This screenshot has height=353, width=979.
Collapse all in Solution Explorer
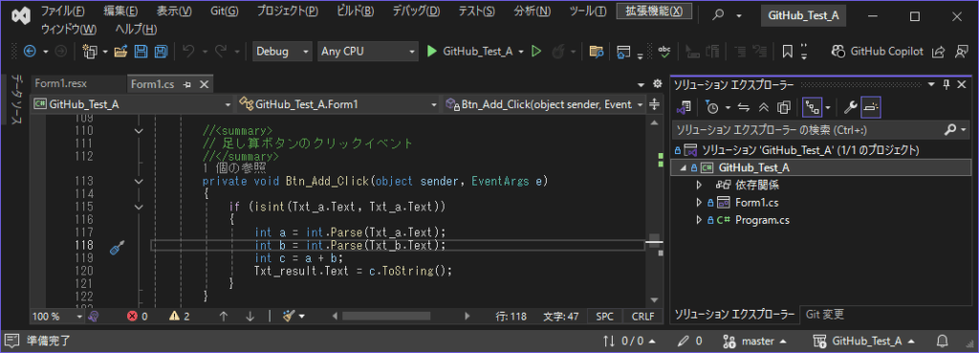click(763, 108)
